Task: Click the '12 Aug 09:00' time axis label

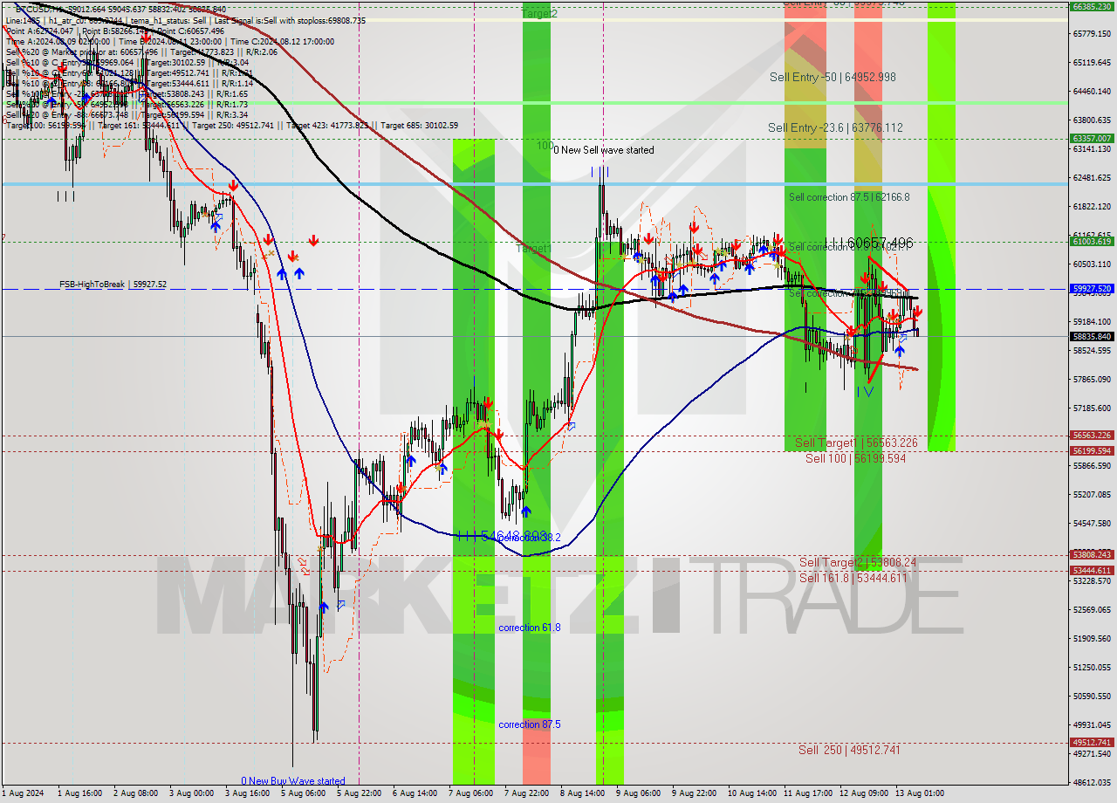Action: 862,793
